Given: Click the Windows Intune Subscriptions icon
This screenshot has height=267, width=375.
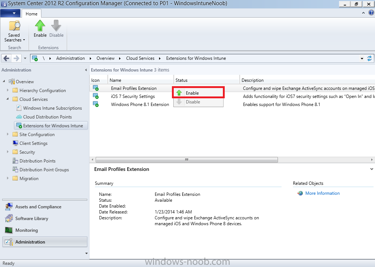Looking at the screenshot, I should (x=19, y=108).
